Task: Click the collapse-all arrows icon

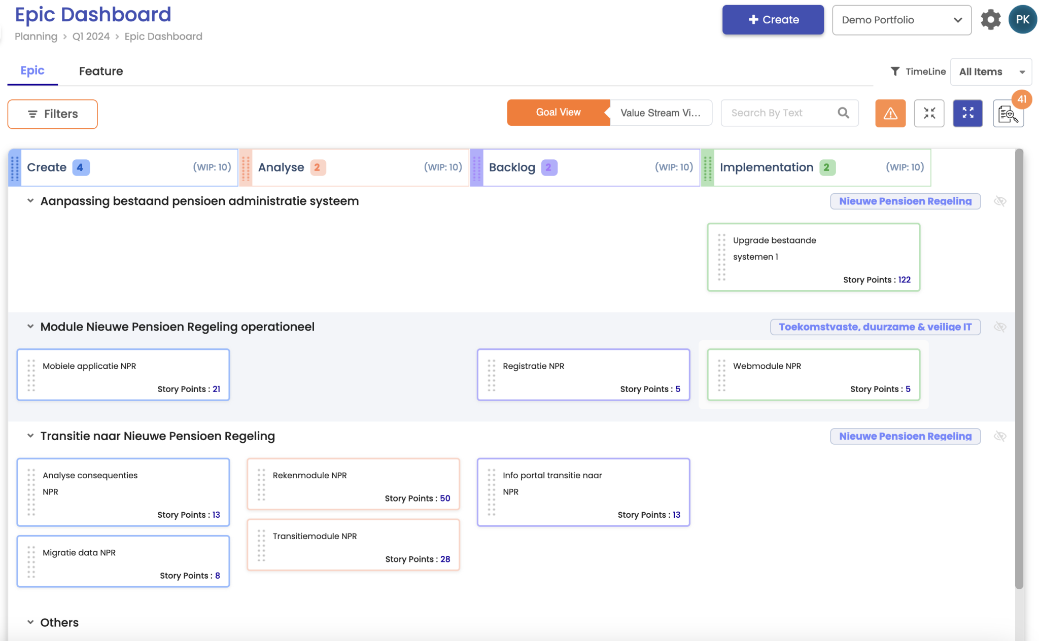Action: (929, 113)
